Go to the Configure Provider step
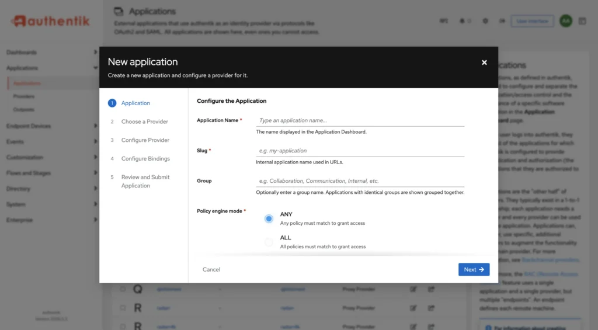Image resolution: width=598 pixels, height=330 pixels. coord(145,140)
